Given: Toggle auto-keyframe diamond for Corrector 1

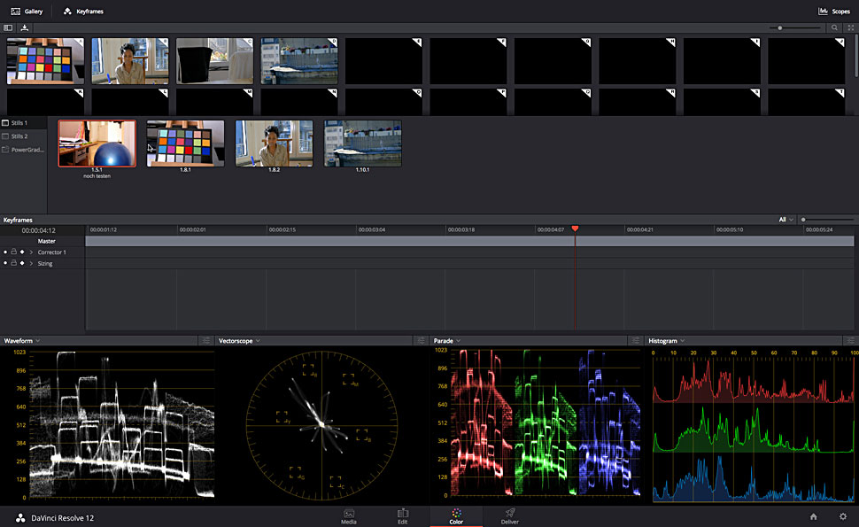Looking at the screenshot, I should 22,252.
